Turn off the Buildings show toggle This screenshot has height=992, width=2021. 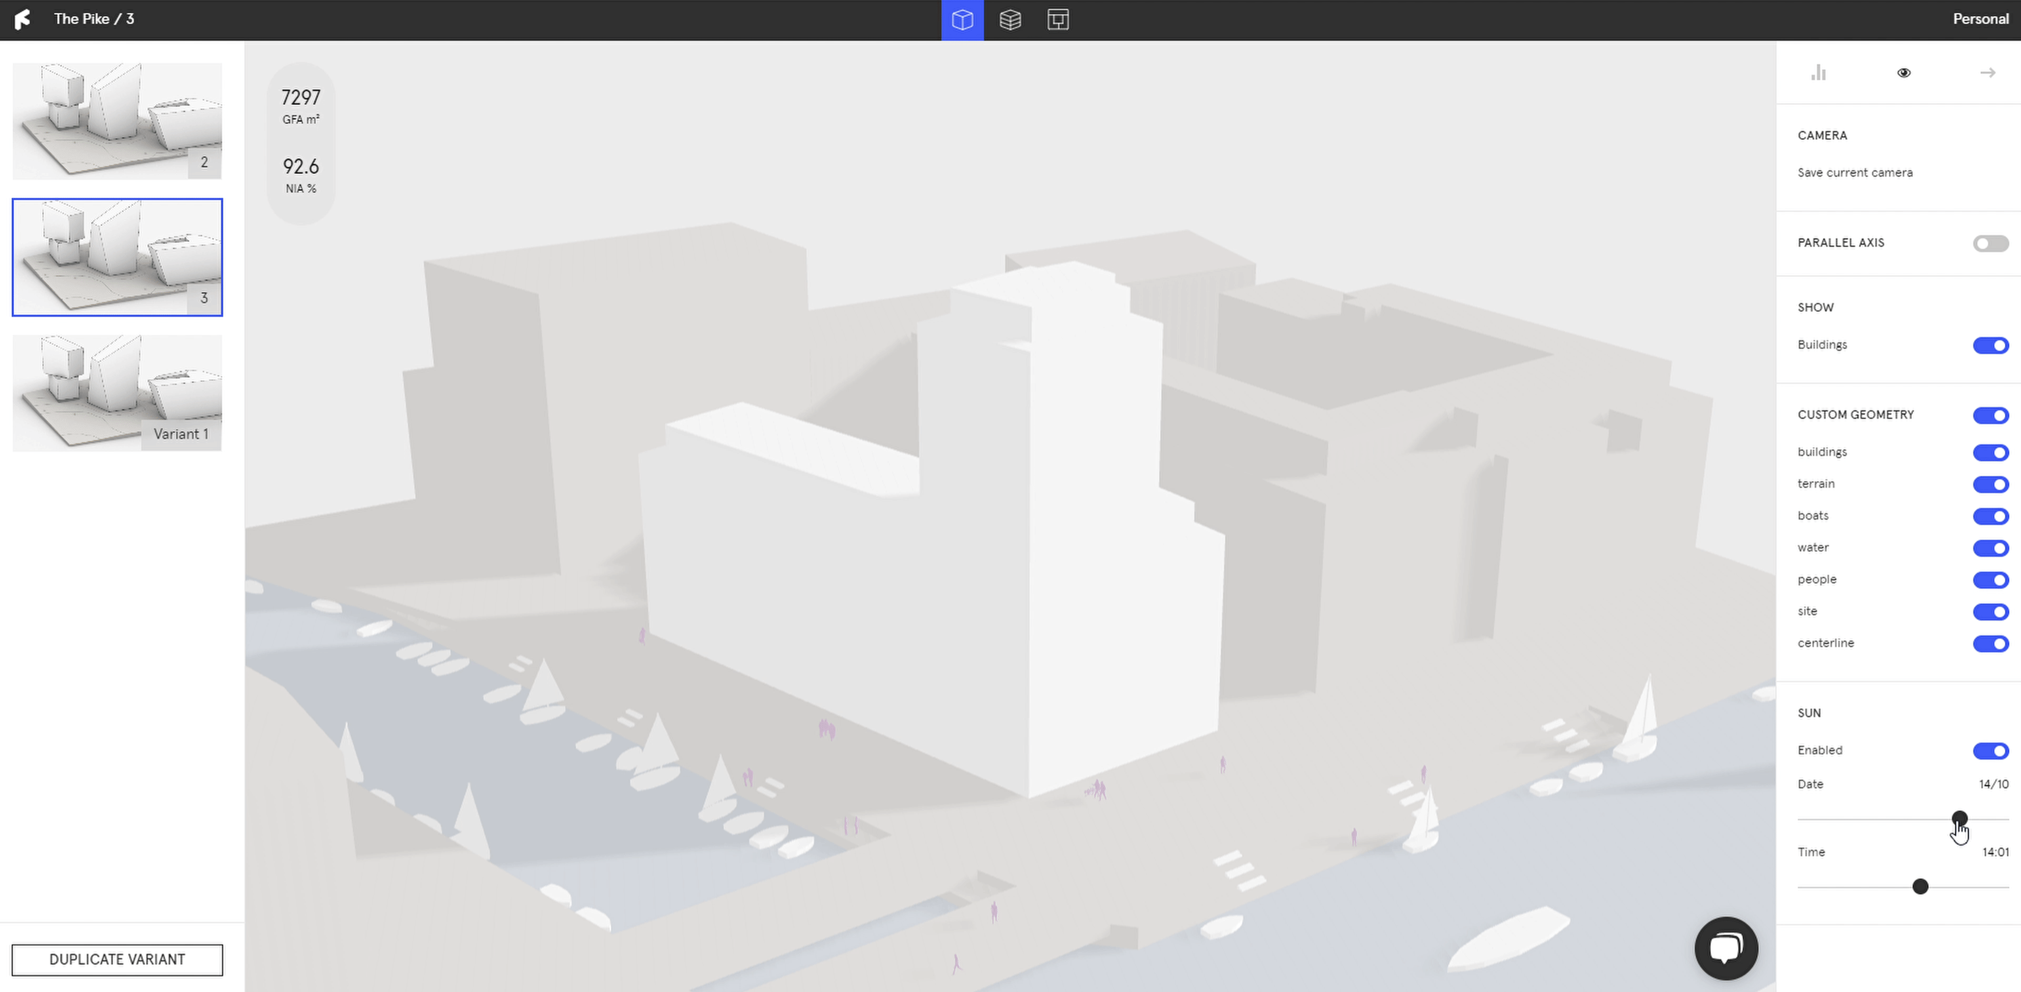pos(1989,346)
